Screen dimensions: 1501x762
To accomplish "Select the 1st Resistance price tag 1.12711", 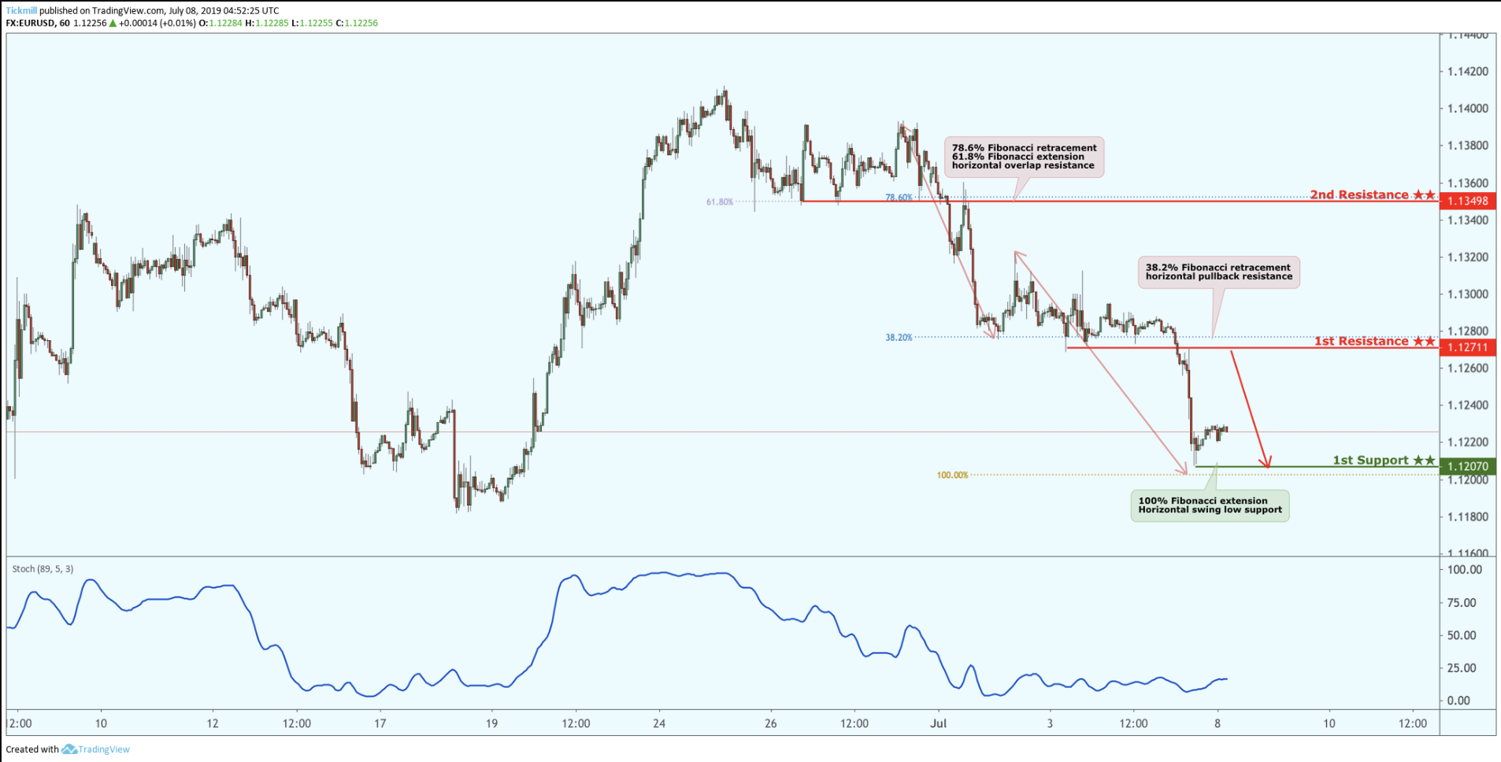I will coord(1467,347).
